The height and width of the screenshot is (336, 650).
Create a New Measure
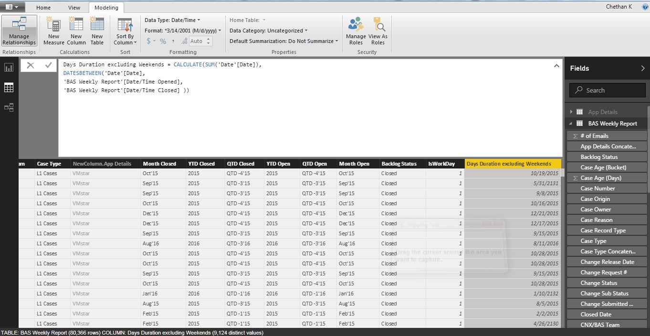(x=53, y=30)
